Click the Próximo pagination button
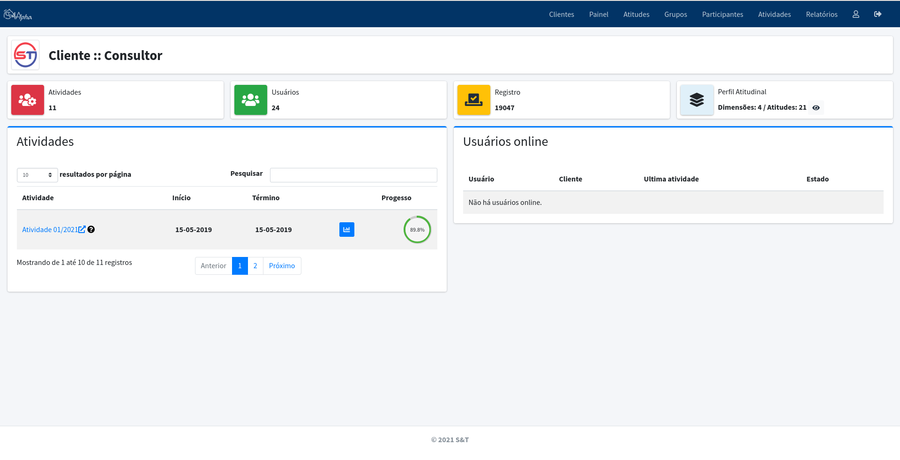The image size is (900, 460). 282,266
